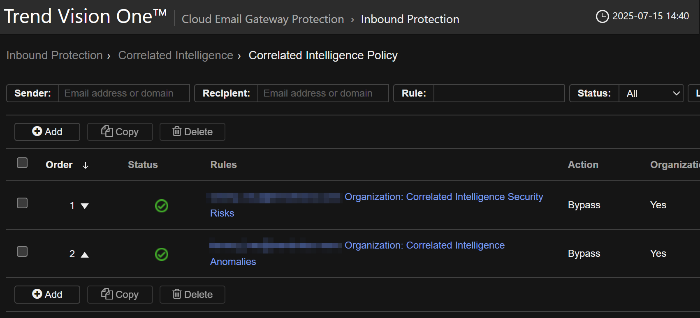700x318 pixels.
Task: Click the top Delete trash button
Action: pos(192,132)
